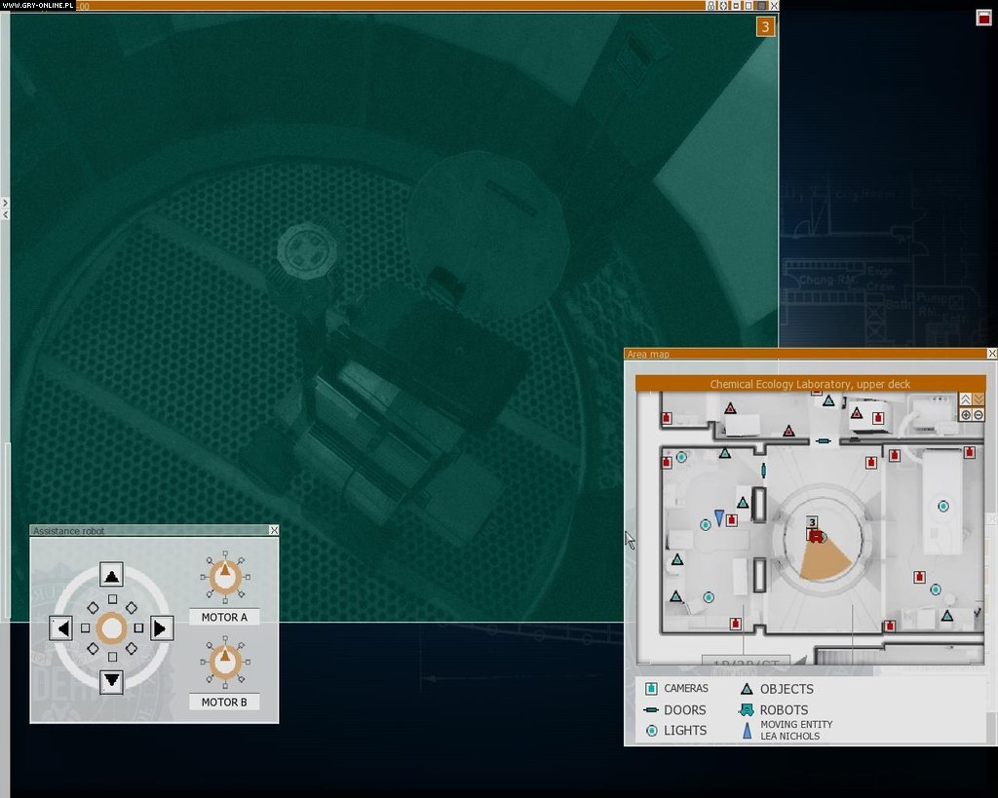Toggle the light marker in the right lab room
The width and height of the screenshot is (998, 798).
pyautogui.click(x=942, y=506)
